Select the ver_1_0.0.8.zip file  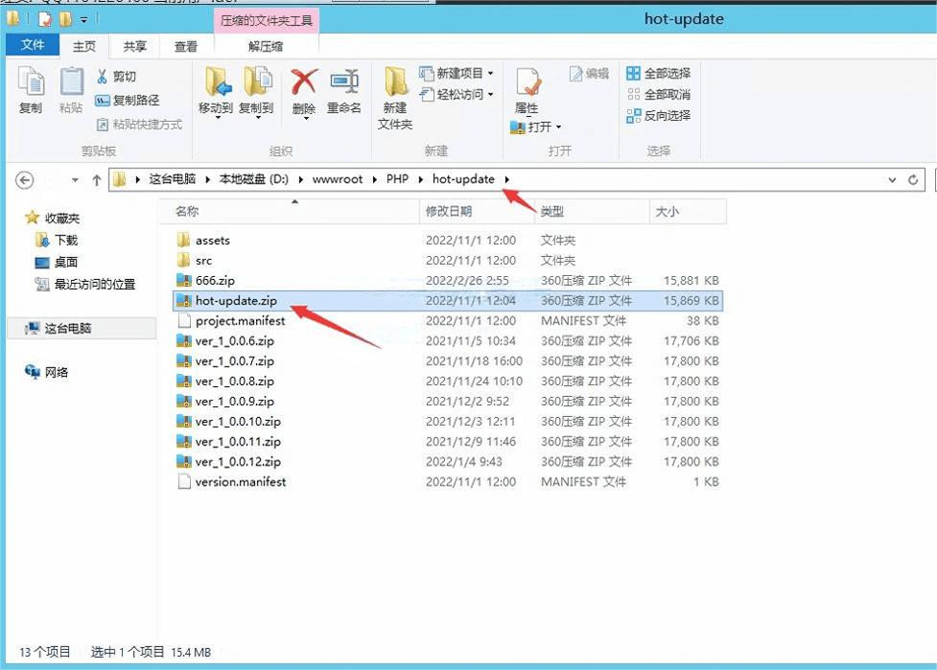448,381
